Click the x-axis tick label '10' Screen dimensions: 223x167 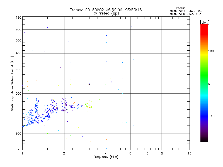[x=161, y=153]
